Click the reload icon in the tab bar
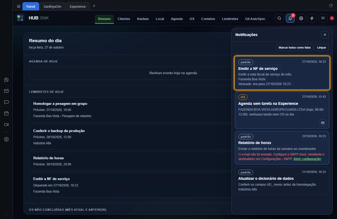Image resolution: width=337 pixels, height=219 pixels. click(331, 6)
